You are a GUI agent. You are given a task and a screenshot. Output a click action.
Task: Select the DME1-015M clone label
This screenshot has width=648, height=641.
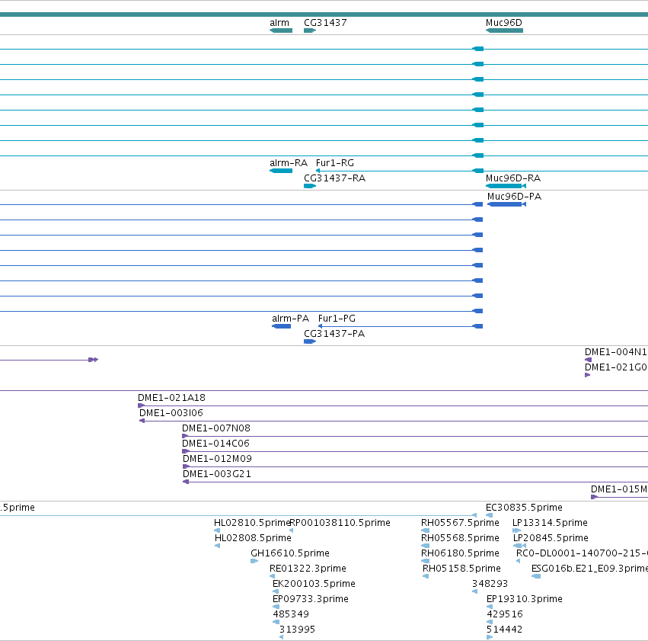619,489
